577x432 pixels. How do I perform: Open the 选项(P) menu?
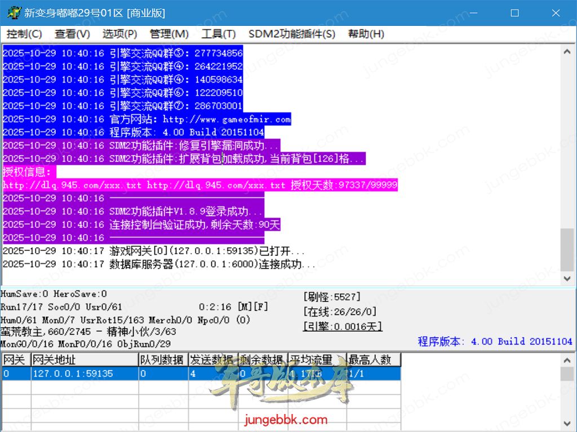[x=119, y=34]
